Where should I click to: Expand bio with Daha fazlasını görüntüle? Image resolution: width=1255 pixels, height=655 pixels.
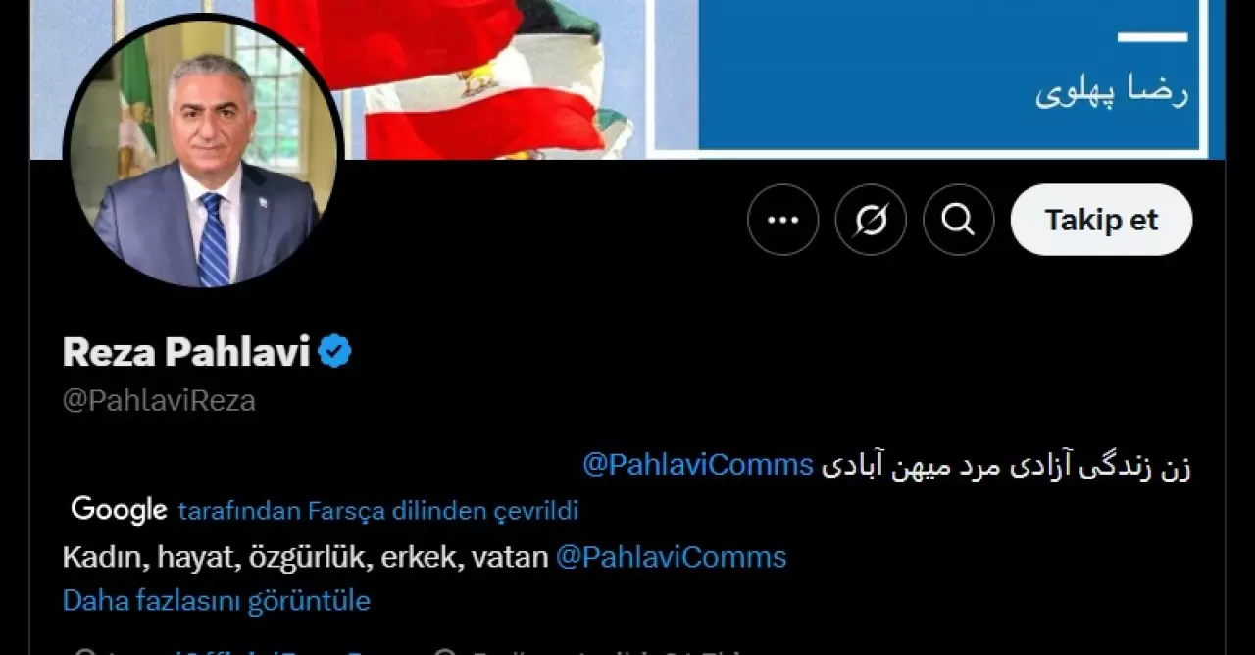pos(217,600)
